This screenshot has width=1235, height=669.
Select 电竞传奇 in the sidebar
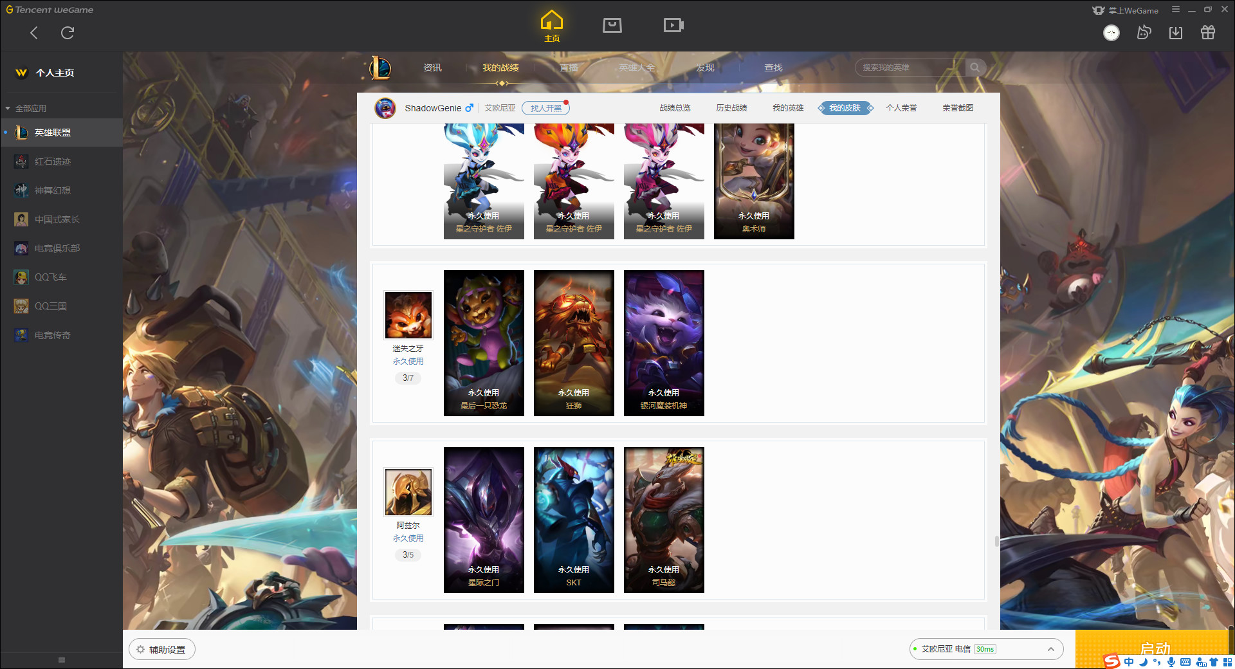click(61, 335)
